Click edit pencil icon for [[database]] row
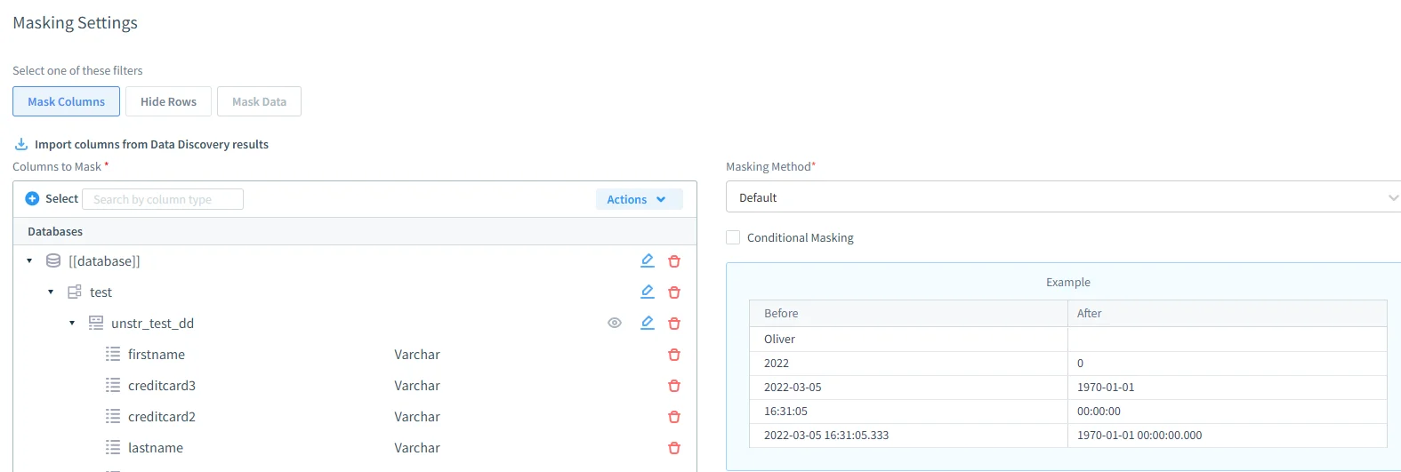 (x=648, y=260)
